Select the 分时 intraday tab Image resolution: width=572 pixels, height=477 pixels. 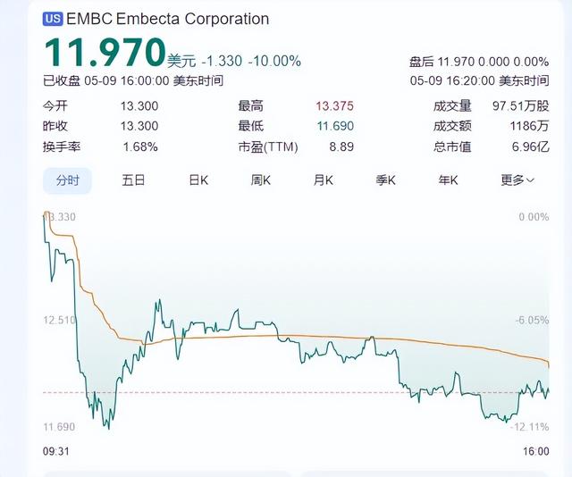[x=68, y=180]
